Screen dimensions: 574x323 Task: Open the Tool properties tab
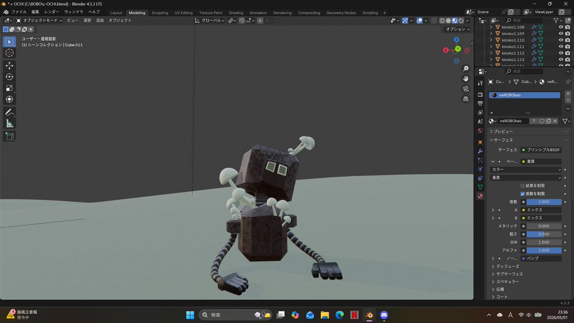[x=480, y=83]
